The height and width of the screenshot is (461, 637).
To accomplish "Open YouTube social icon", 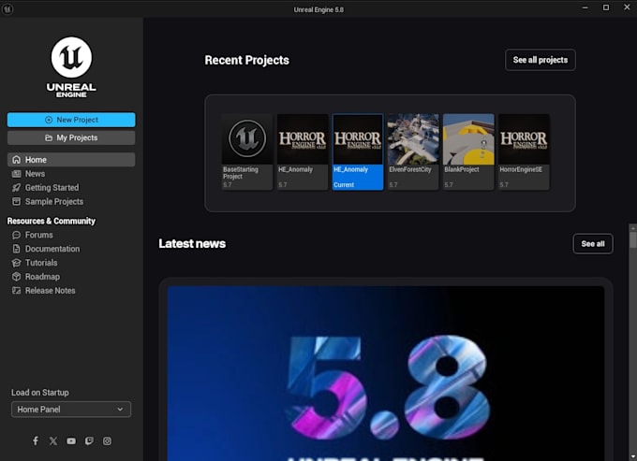I will point(71,440).
